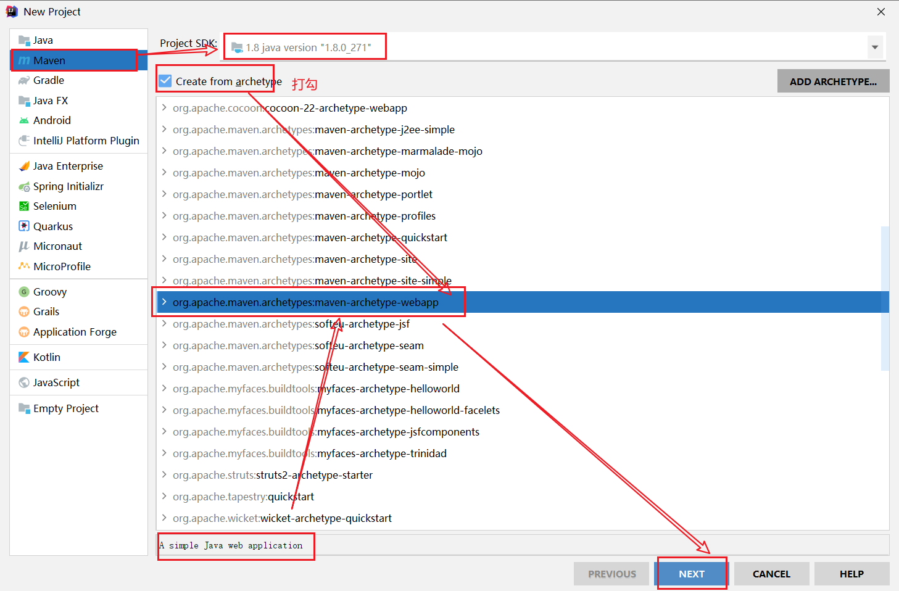Uncheck Create from archetype checkbox
The image size is (899, 591).
point(165,81)
